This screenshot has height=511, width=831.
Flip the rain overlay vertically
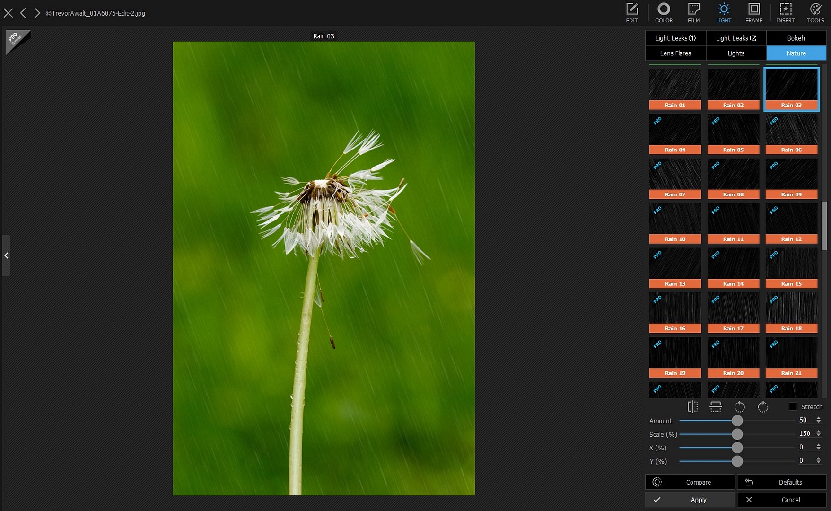coord(716,407)
